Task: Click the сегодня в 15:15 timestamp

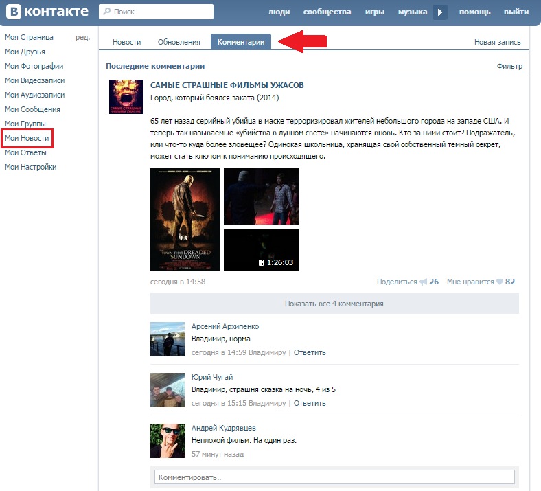Action: pyautogui.click(x=219, y=403)
